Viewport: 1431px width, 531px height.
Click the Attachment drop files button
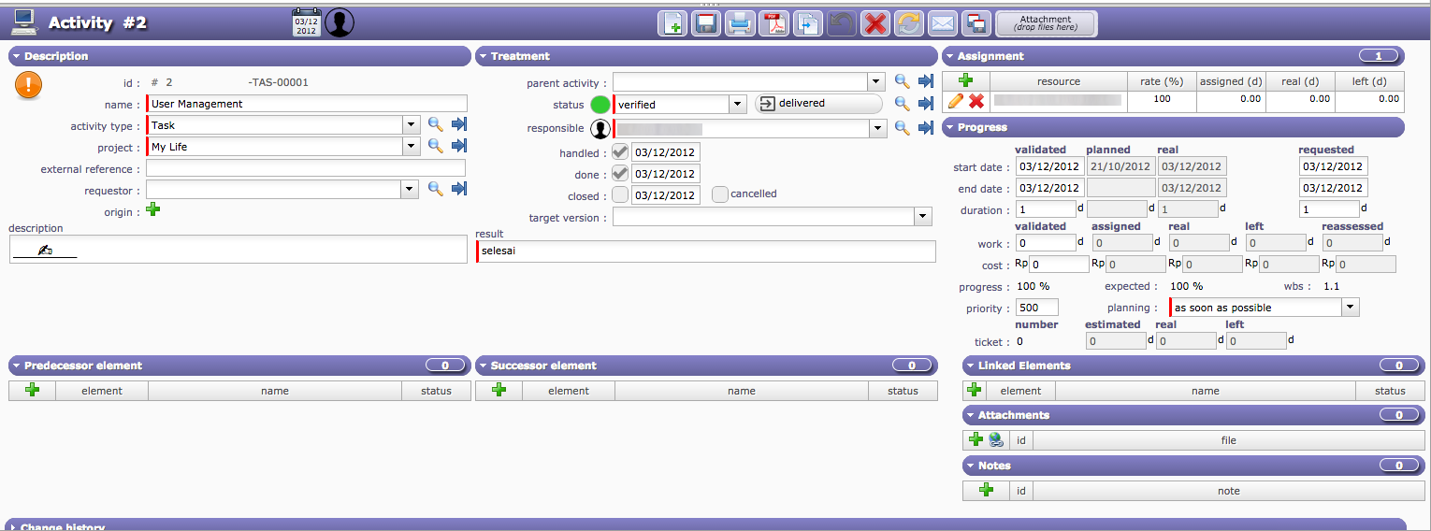pyautogui.click(x=1046, y=23)
